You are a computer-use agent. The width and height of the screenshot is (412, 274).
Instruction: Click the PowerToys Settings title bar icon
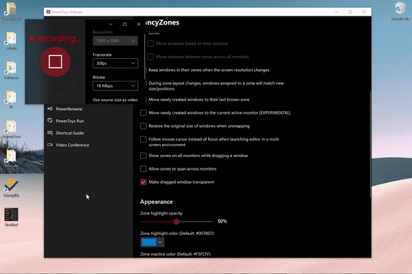click(48, 12)
